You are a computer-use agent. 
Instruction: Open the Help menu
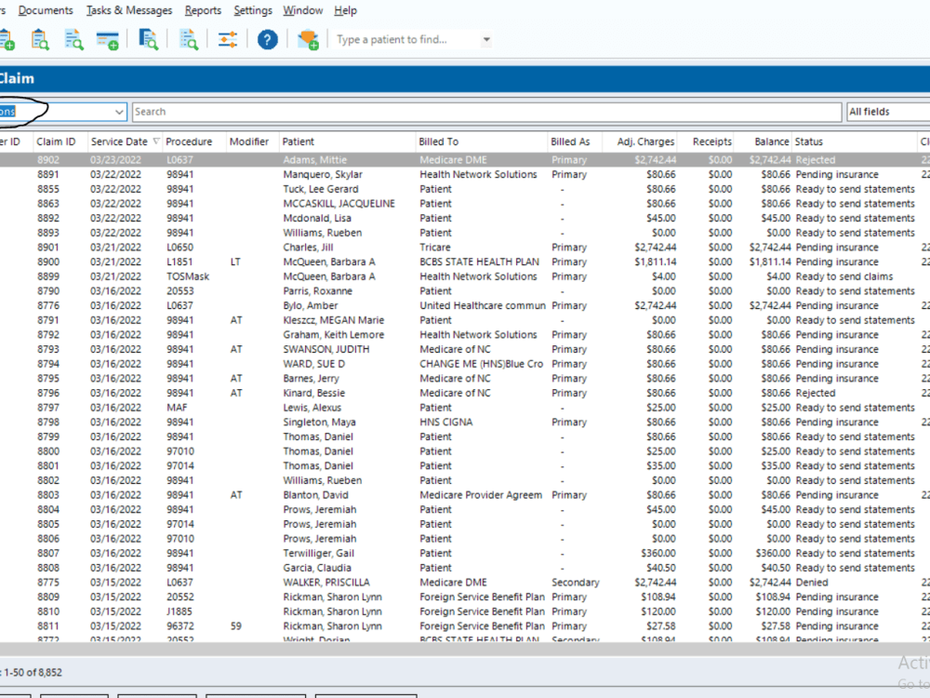345,10
